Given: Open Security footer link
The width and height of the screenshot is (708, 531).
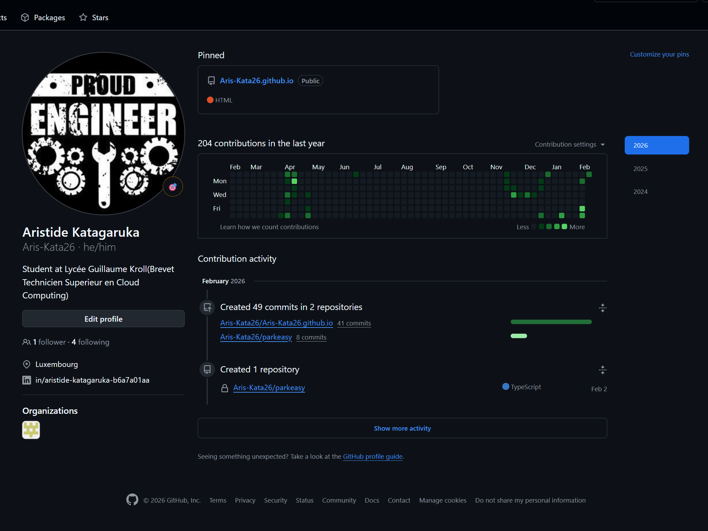Looking at the screenshot, I should point(276,500).
